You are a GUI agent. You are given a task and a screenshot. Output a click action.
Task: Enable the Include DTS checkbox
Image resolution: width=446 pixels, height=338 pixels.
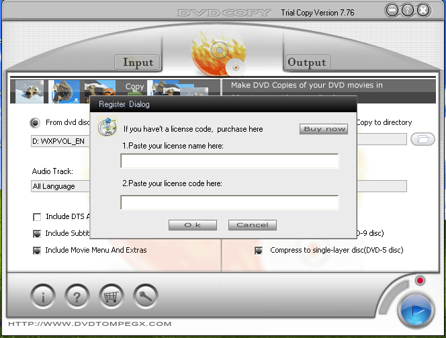click(37, 217)
